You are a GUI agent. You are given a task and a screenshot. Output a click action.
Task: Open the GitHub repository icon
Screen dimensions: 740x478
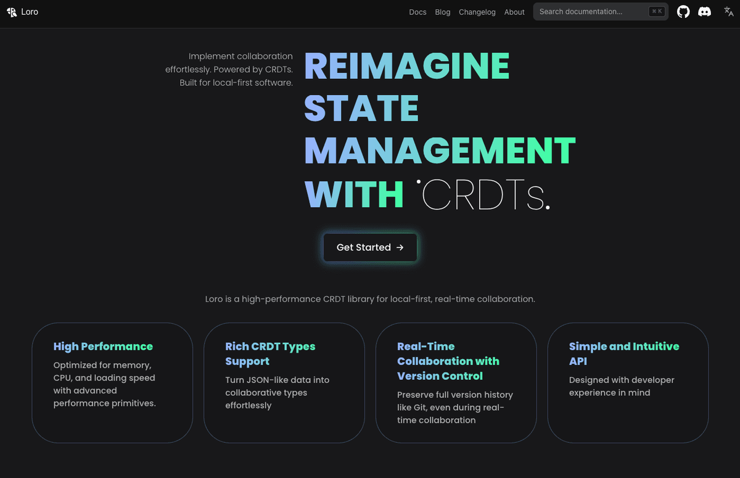click(x=683, y=12)
